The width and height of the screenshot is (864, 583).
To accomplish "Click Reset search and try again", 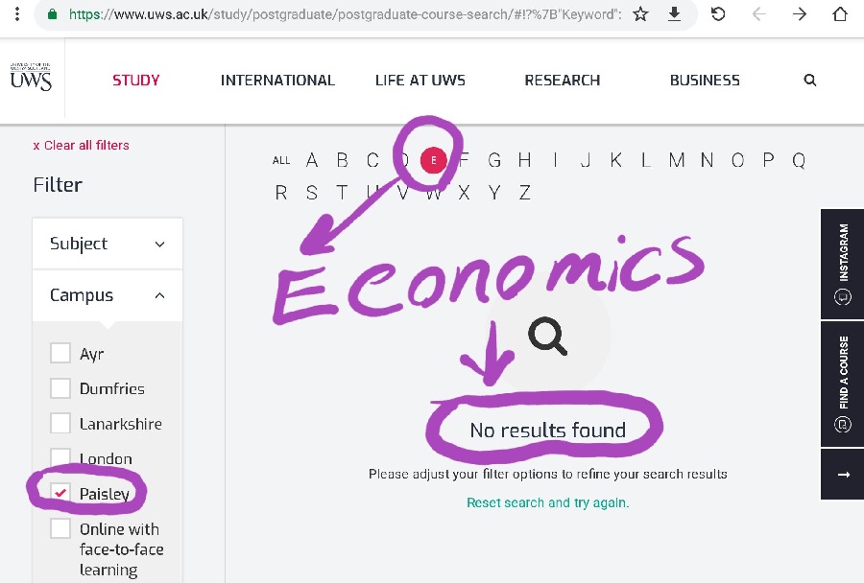I will point(548,502).
